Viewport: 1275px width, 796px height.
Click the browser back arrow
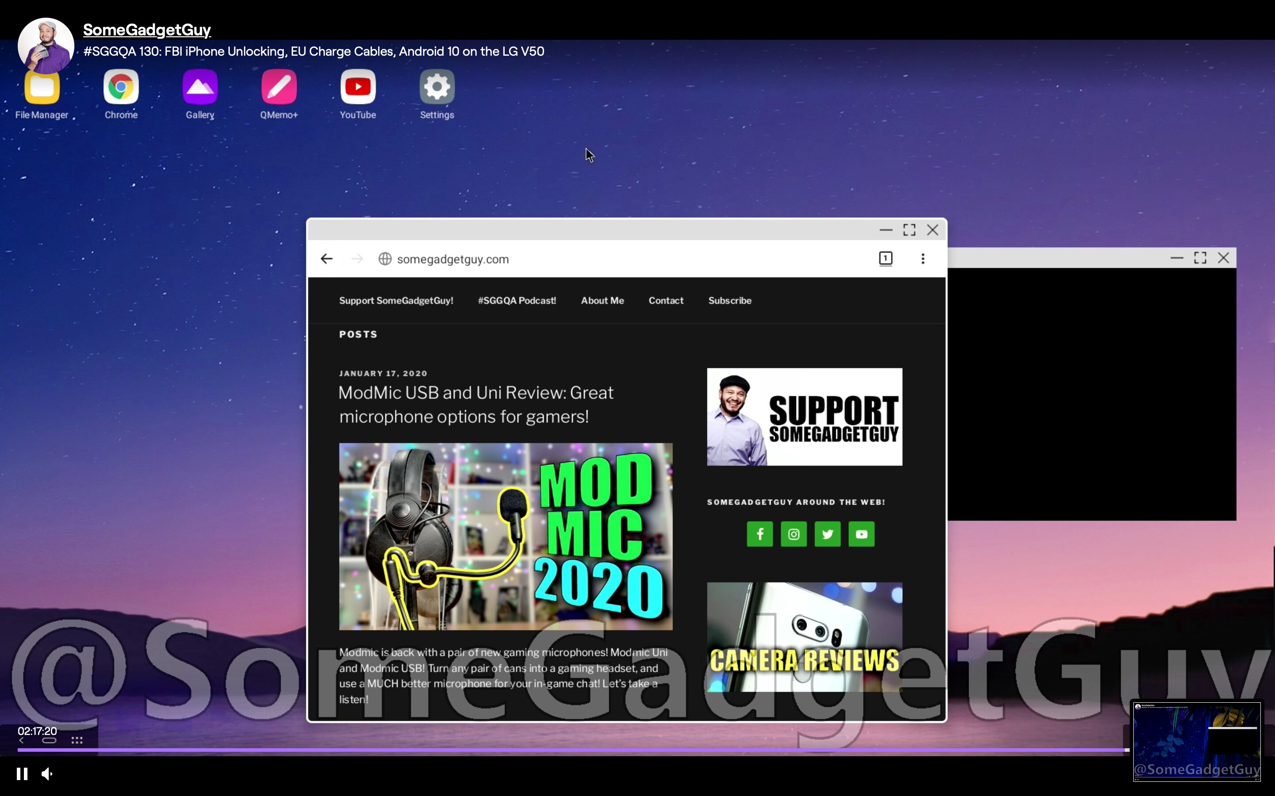(327, 259)
